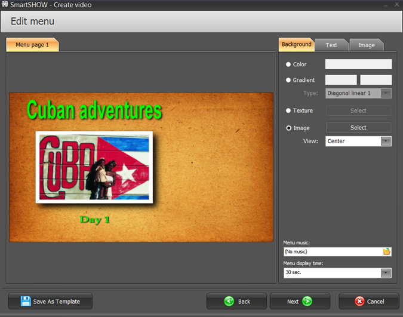The width and height of the screenshot is (403, 317).
Task: Switch to the Text tab
Action: tap(331, 45)
